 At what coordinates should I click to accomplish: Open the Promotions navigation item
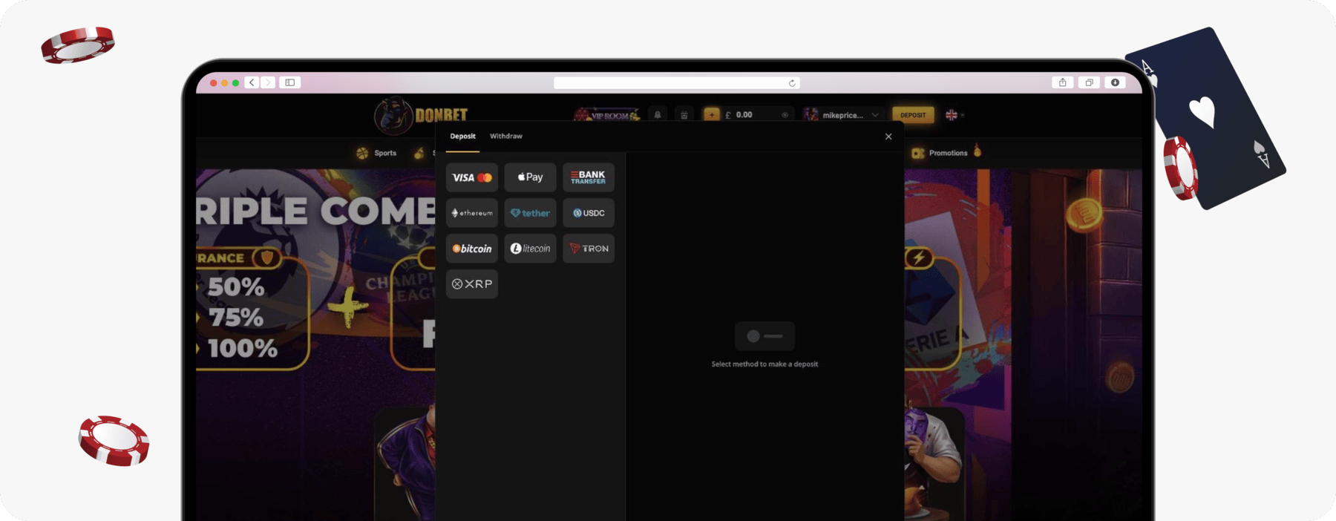point(940,153)
